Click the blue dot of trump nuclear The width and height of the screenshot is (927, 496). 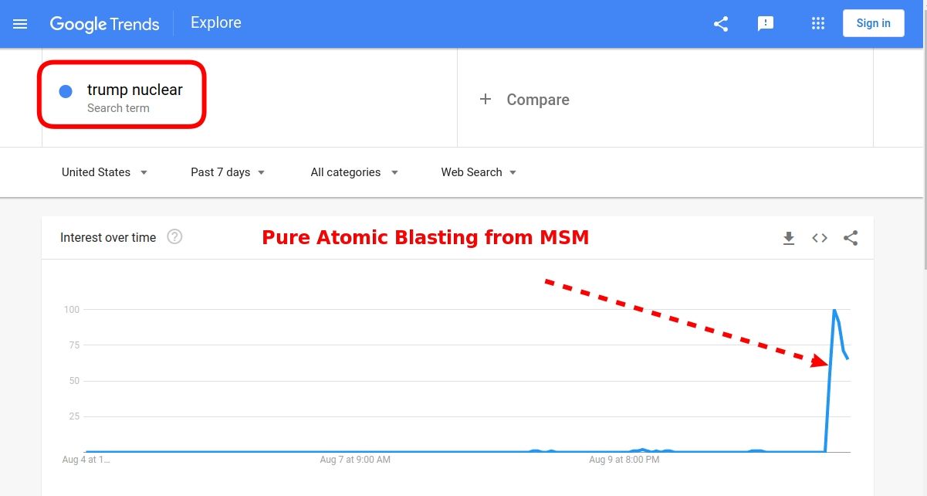point(66,91)
